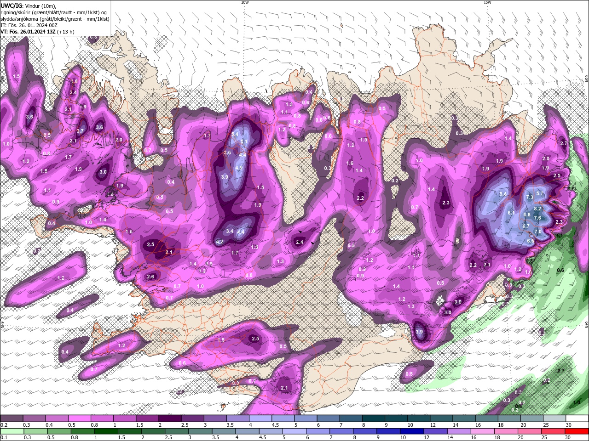
Task: Click the 6.6 precipitation value on map
Action: (530, 241)
